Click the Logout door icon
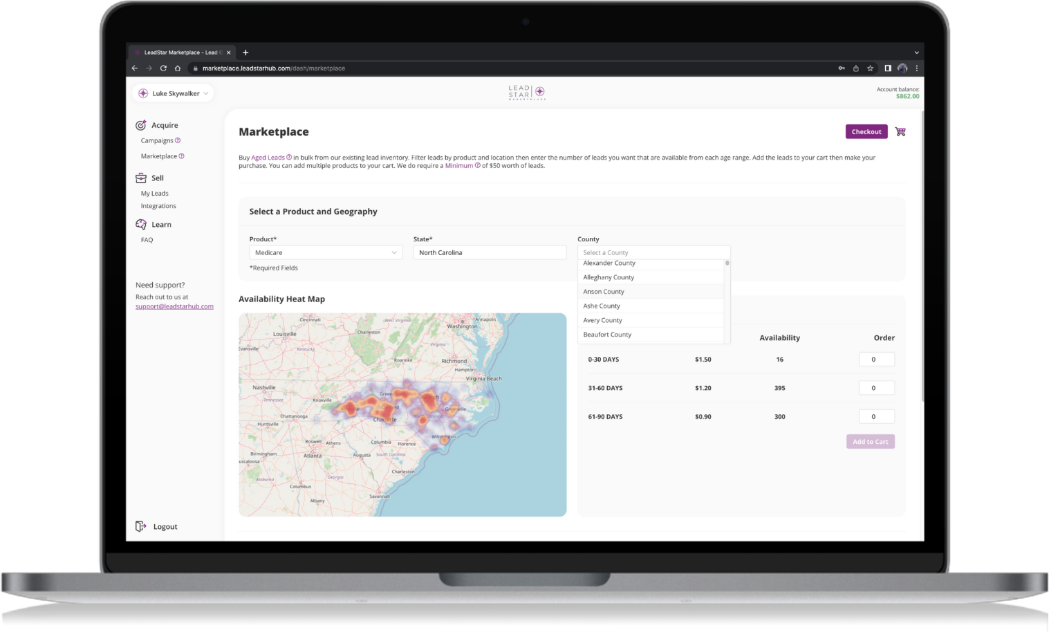This screenshot has width=1049, height=632. pos(141,526)
